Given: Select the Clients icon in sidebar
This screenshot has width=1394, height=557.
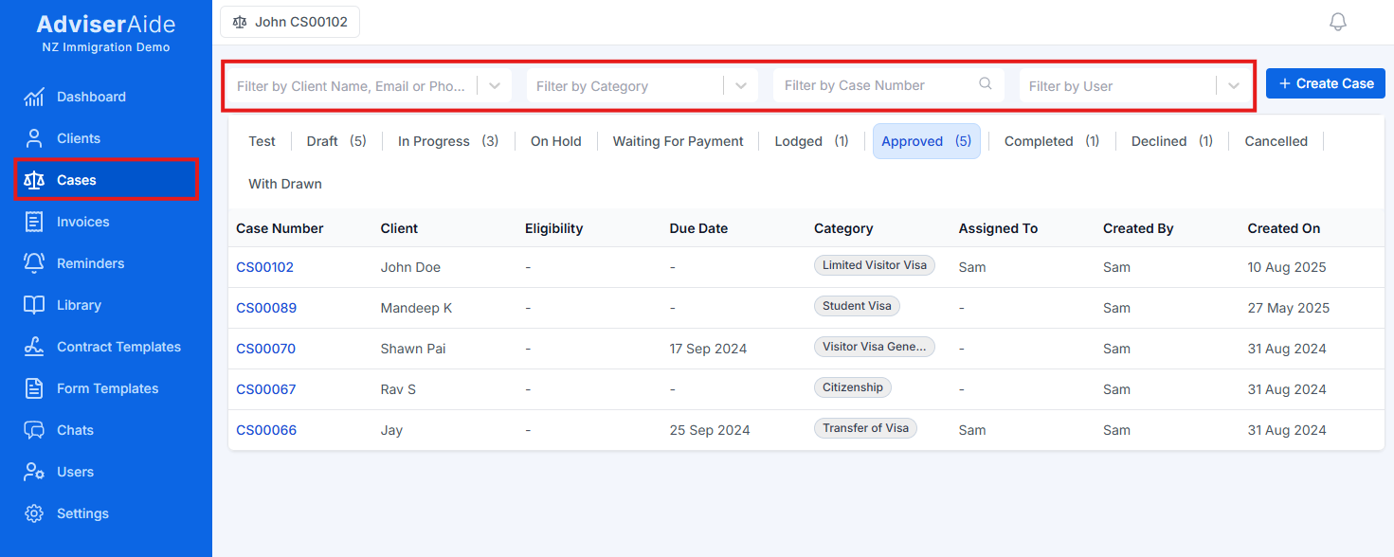Looking at the screenshot, I should (x=34, y=137).
